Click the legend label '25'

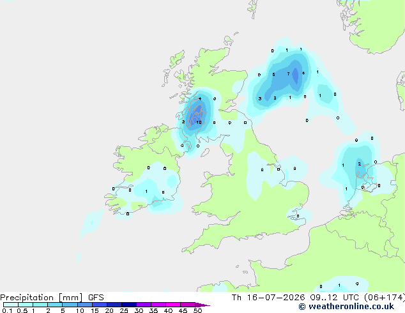click(x=124, y=310)
